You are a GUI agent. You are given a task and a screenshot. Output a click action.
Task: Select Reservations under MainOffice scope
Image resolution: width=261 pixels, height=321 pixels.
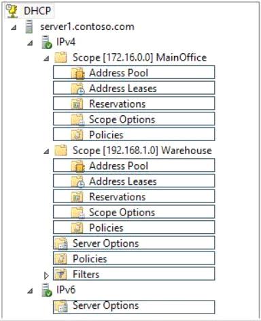pyautogui.click(x=134, y=104)
